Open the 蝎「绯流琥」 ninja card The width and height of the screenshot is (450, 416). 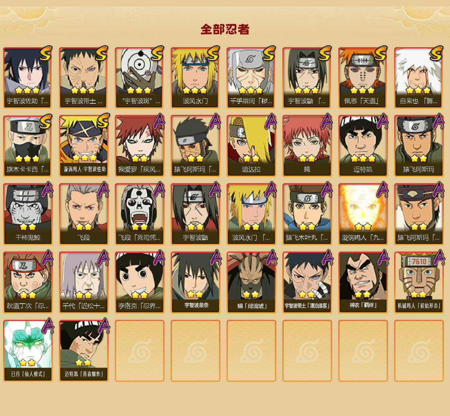251,283
